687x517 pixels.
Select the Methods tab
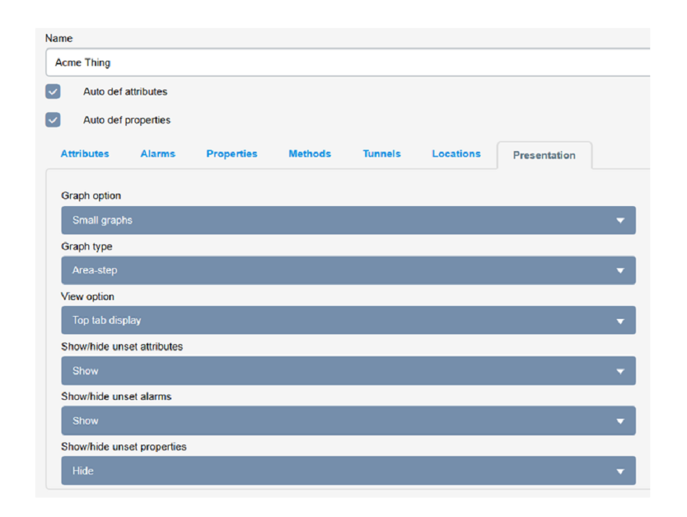pos(310,154)
